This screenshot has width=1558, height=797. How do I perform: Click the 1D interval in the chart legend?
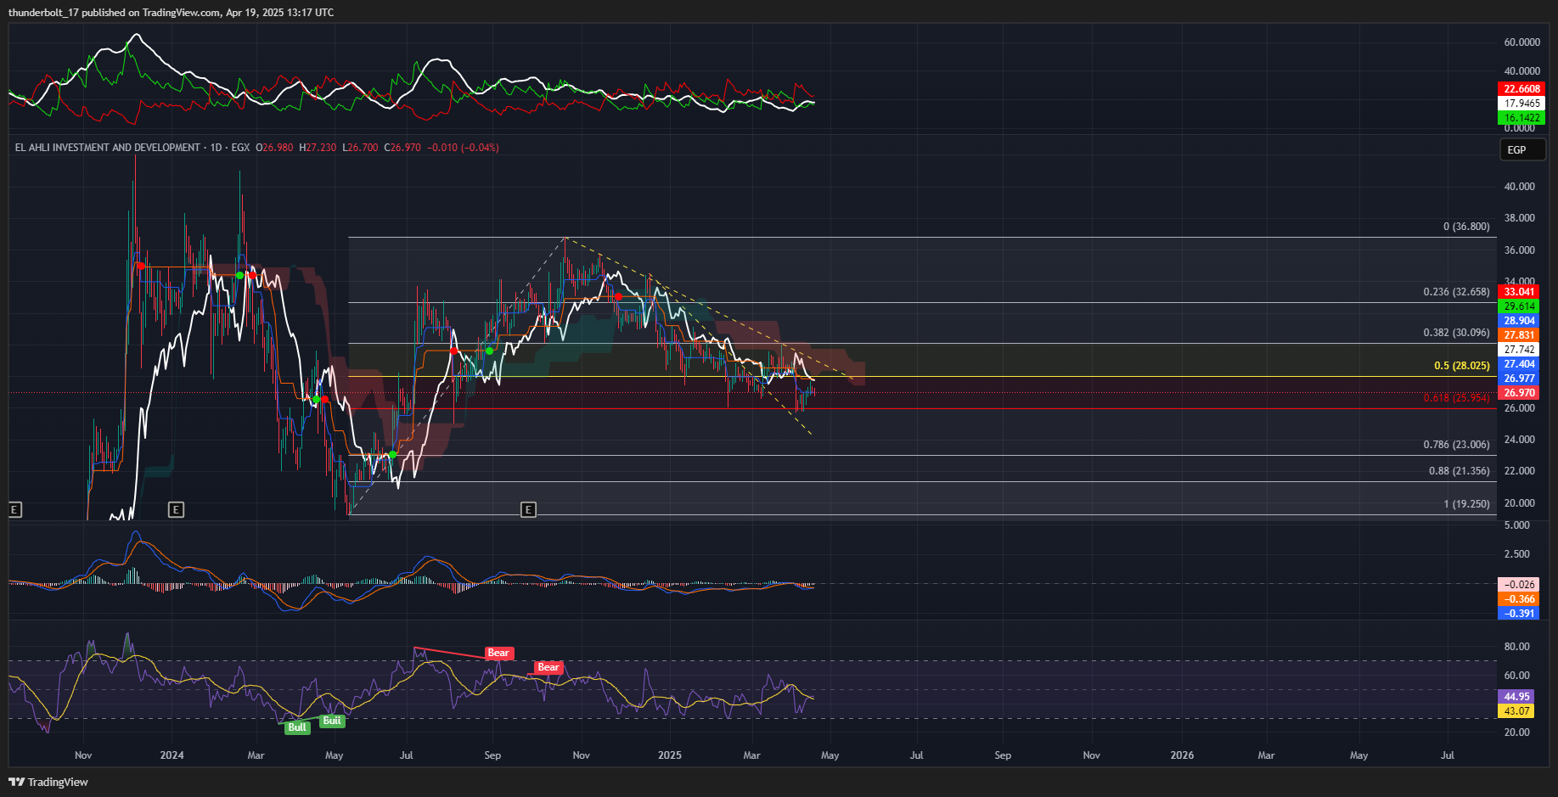point(216,148)
